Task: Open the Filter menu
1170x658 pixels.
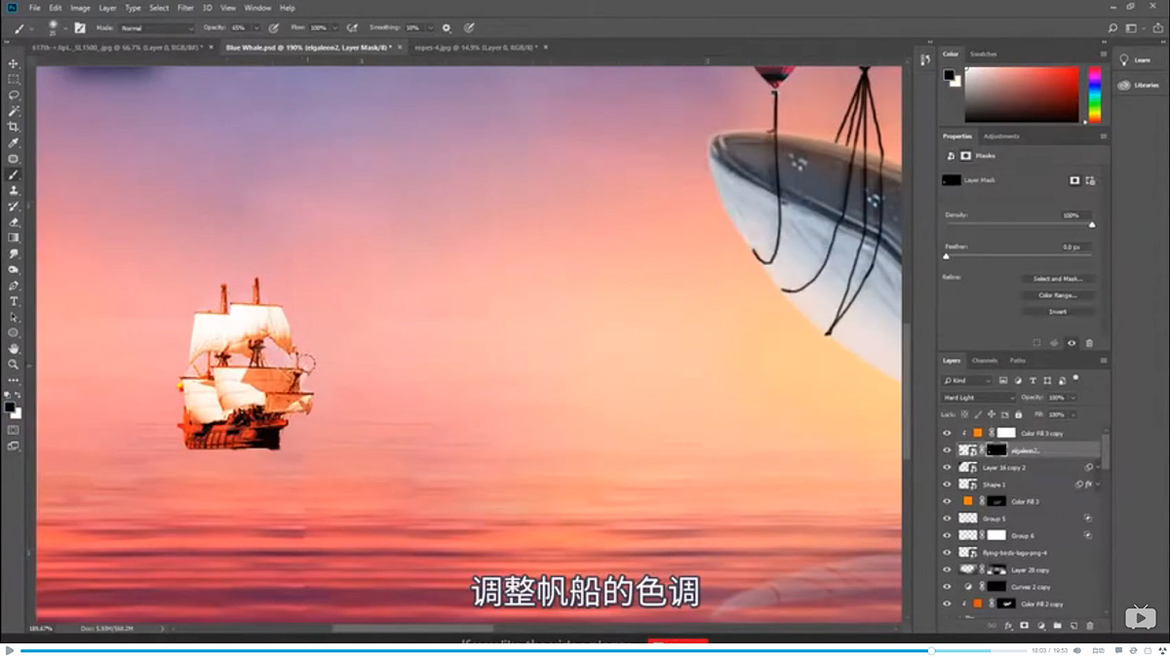Action: (185, 7)
